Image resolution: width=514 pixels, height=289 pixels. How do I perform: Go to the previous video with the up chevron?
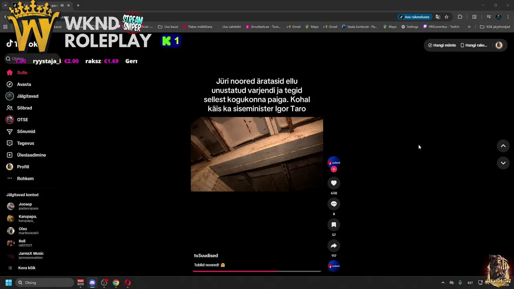click(x=503, y=146)
